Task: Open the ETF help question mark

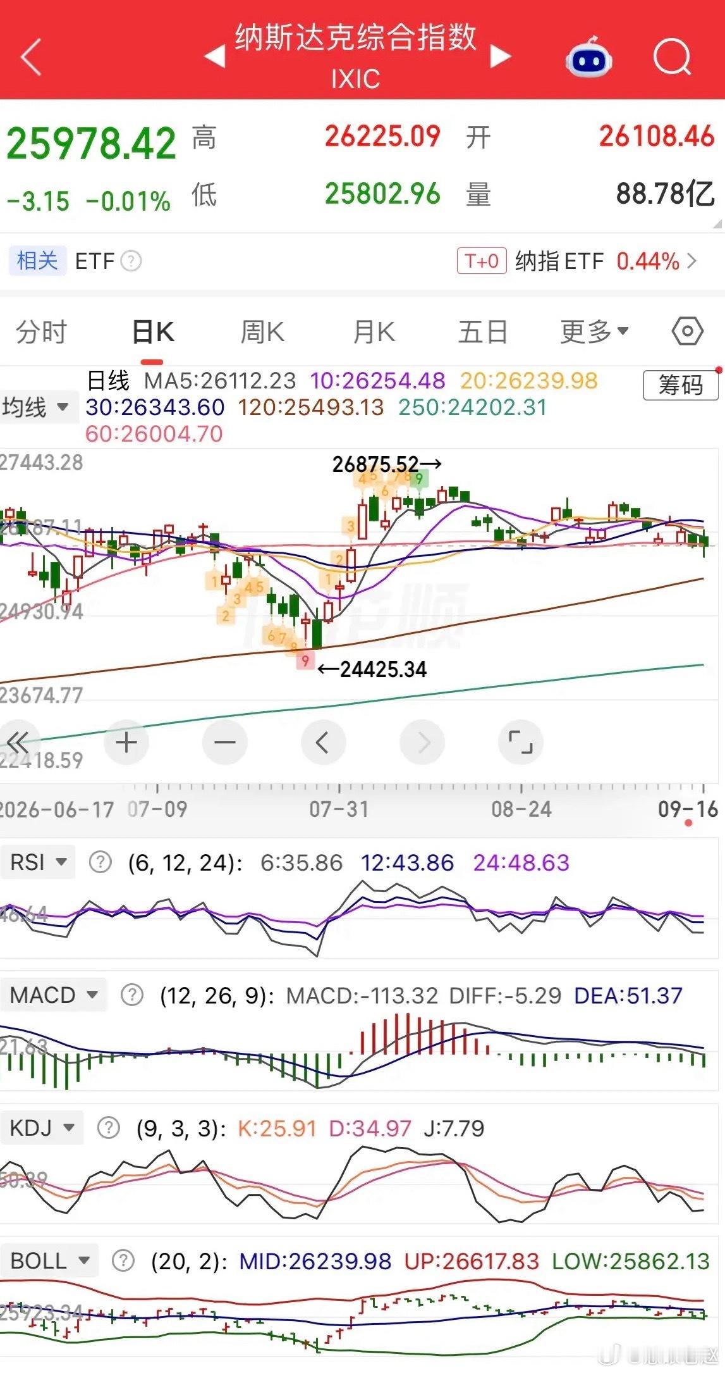Action: [131, 261]
